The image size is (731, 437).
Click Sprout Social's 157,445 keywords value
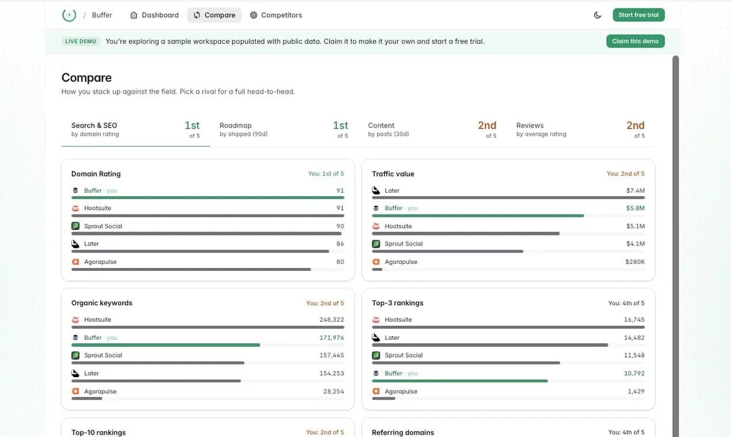pyautogui.click(x=332, y=355)
